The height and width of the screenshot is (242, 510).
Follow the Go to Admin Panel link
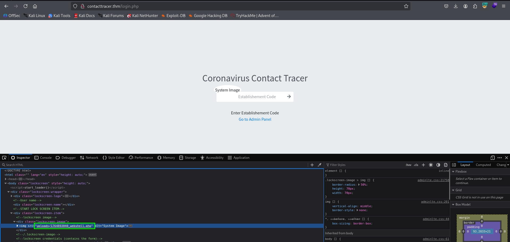tap(255, 119)
